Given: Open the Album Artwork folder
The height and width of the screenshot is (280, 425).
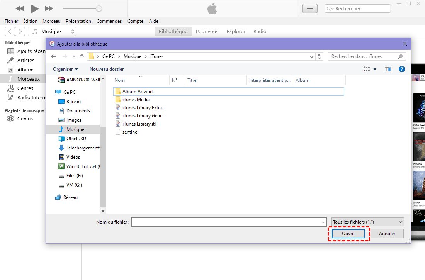Looking at the screenshot, I should [138, 92].
